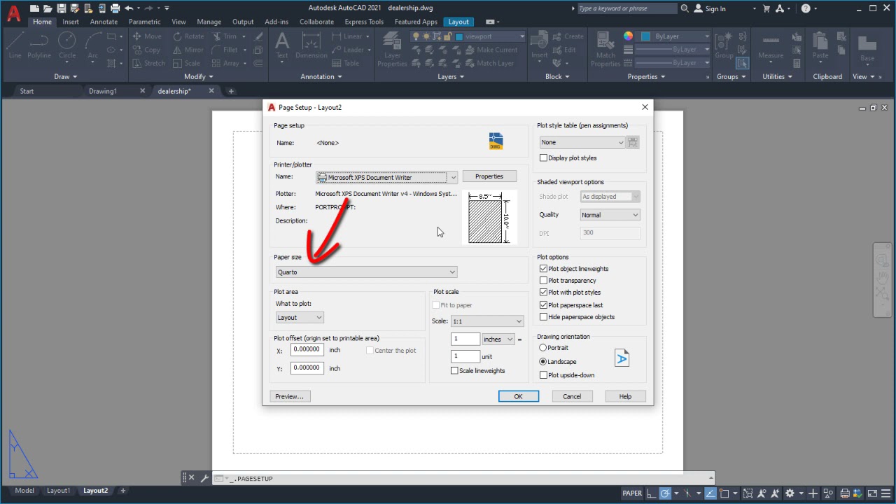
Task: Click the Mirror tool
Action: tap(188, 50)
